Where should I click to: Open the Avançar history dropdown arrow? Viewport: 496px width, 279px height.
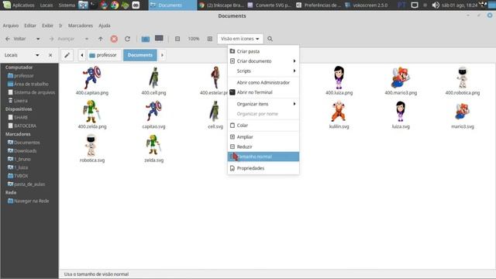(x=86, y=39)
